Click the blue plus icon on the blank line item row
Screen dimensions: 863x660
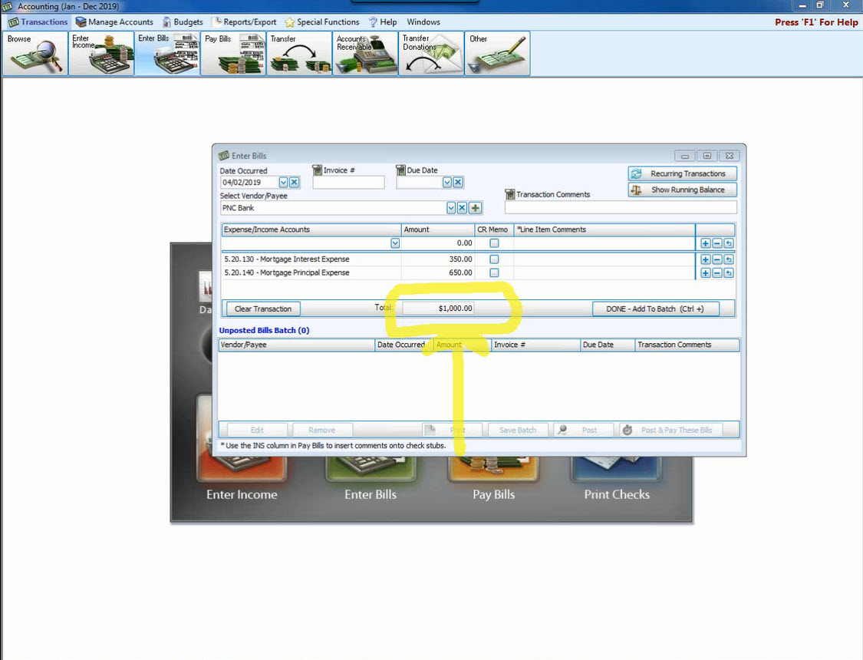(705, 243)
